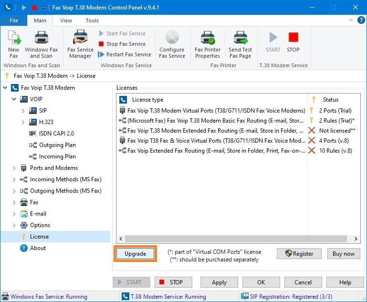This screenshot has width=367, height=302.
Task: Switch to the View tab
Action: click(x=66, y=21)
